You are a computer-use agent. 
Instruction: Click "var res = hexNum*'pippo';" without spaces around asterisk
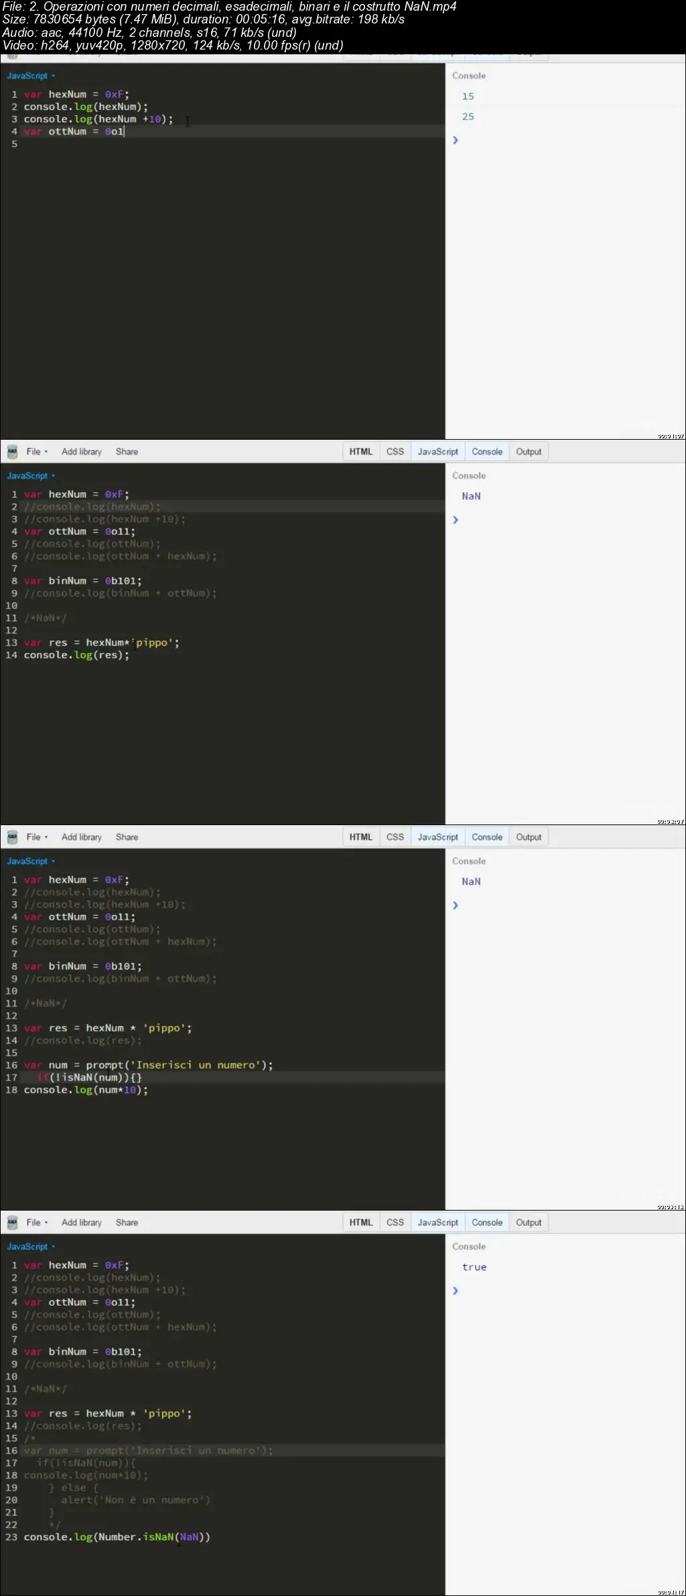click(102, 643)
